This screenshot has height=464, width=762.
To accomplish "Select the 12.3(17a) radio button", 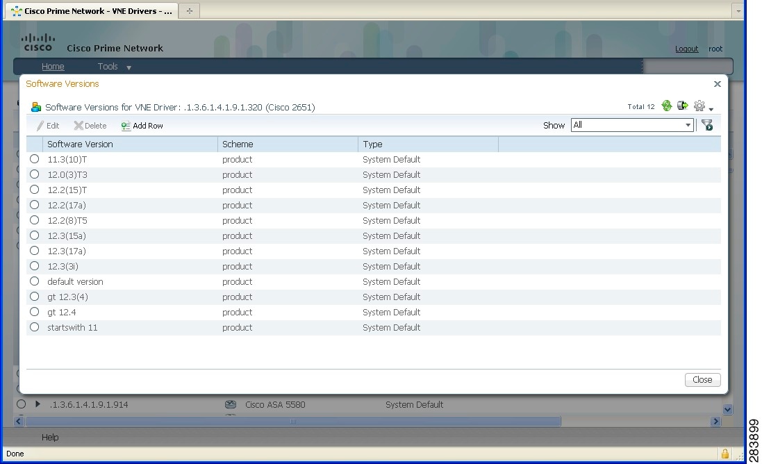I will [x=35, y=251].
